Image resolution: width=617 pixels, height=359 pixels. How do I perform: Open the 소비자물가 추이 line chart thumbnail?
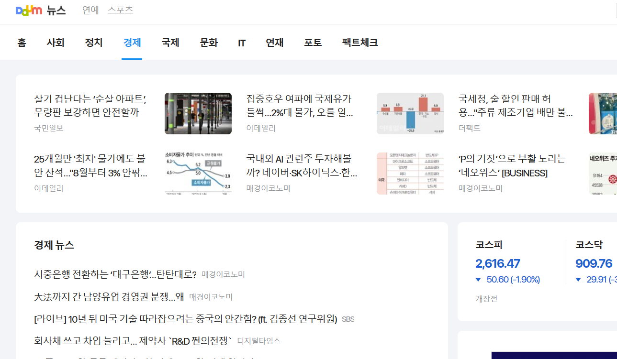coord(198,174)
